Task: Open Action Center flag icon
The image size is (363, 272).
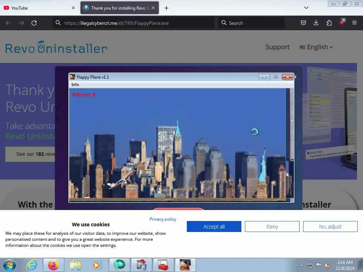Action: [x=318, y=265]
